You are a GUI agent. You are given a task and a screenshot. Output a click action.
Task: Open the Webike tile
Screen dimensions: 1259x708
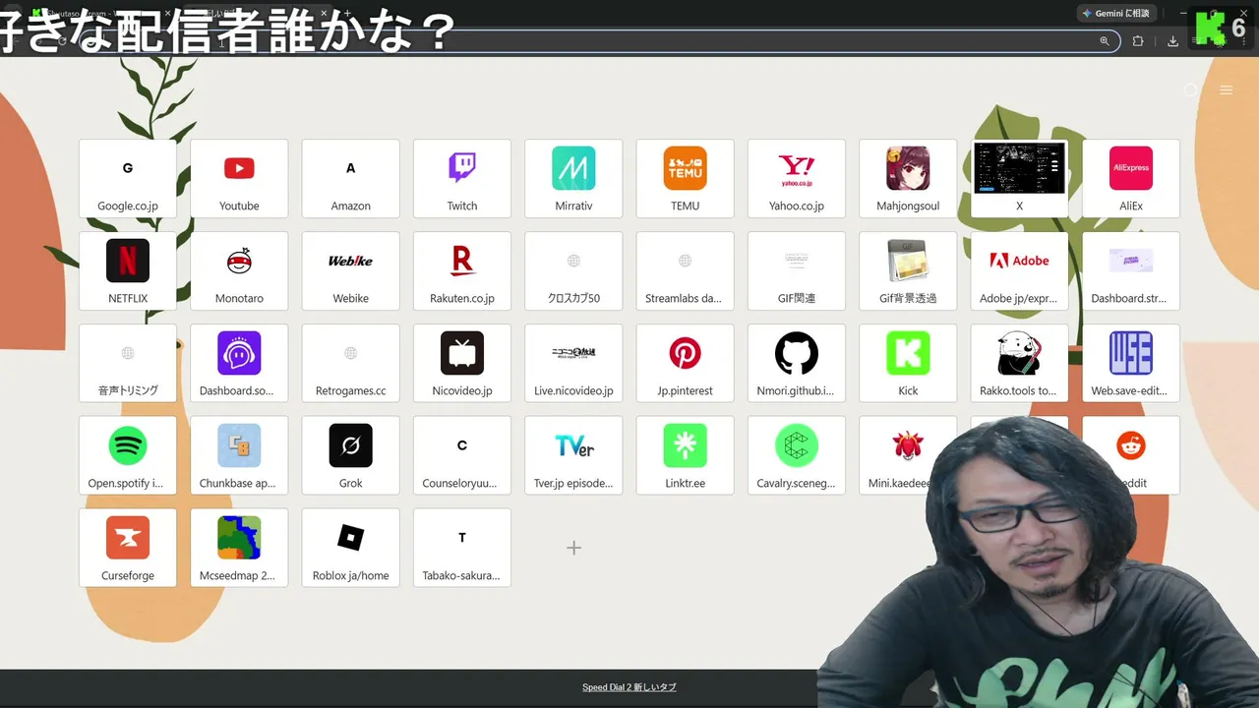click(351, 271)
